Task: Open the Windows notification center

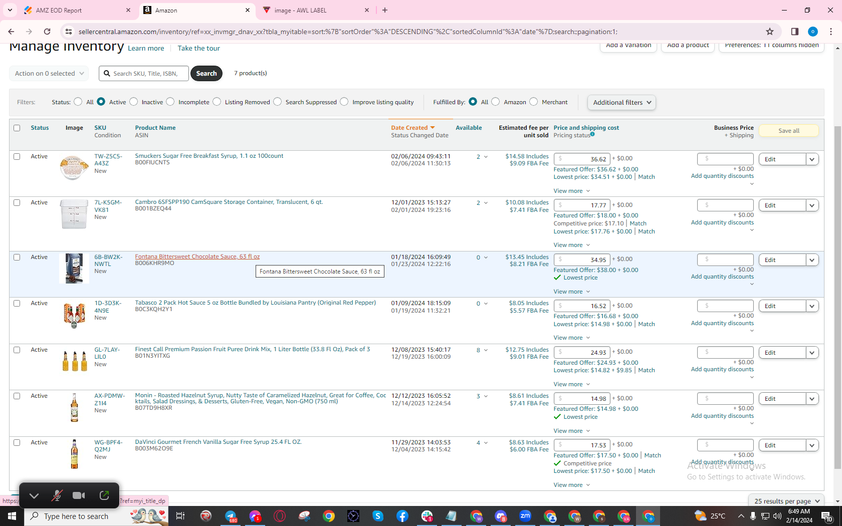Action: (827, 516)
